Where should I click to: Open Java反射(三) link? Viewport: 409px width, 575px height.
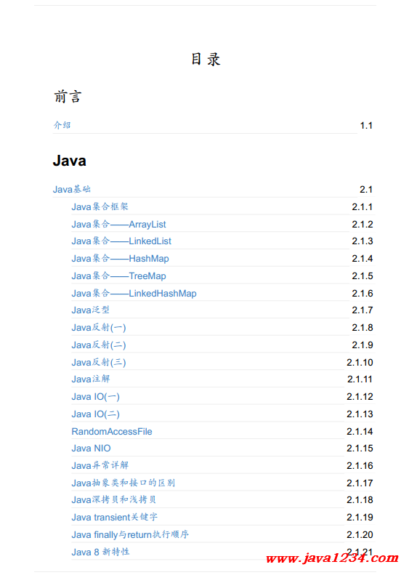tap(99, 362)
